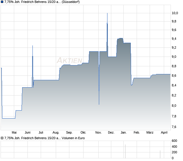Click the '8,6' price axis value
The image size is (183, 161).
pyautogui.click(x=174, y=76)
